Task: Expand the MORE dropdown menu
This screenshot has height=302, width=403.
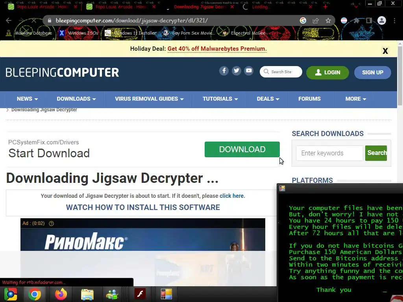Action: (355, 99)
